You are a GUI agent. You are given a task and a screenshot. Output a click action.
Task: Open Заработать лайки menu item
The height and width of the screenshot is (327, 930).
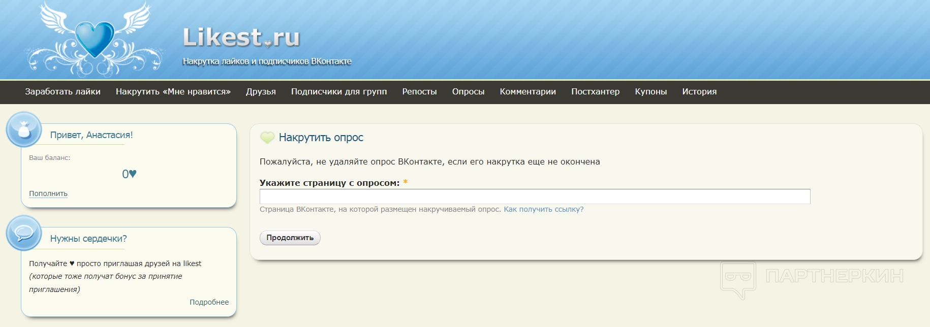point(63,92)
